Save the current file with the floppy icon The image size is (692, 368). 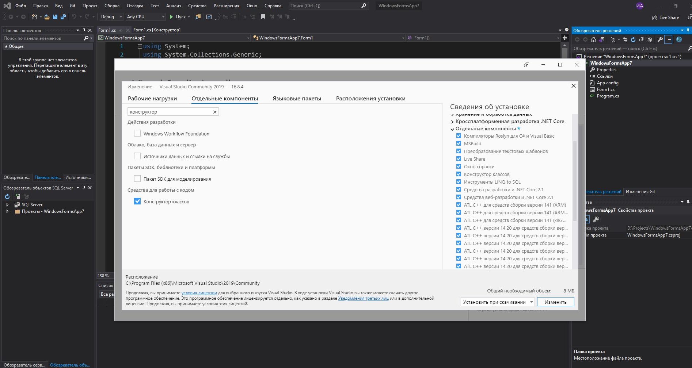coord(55,17)
